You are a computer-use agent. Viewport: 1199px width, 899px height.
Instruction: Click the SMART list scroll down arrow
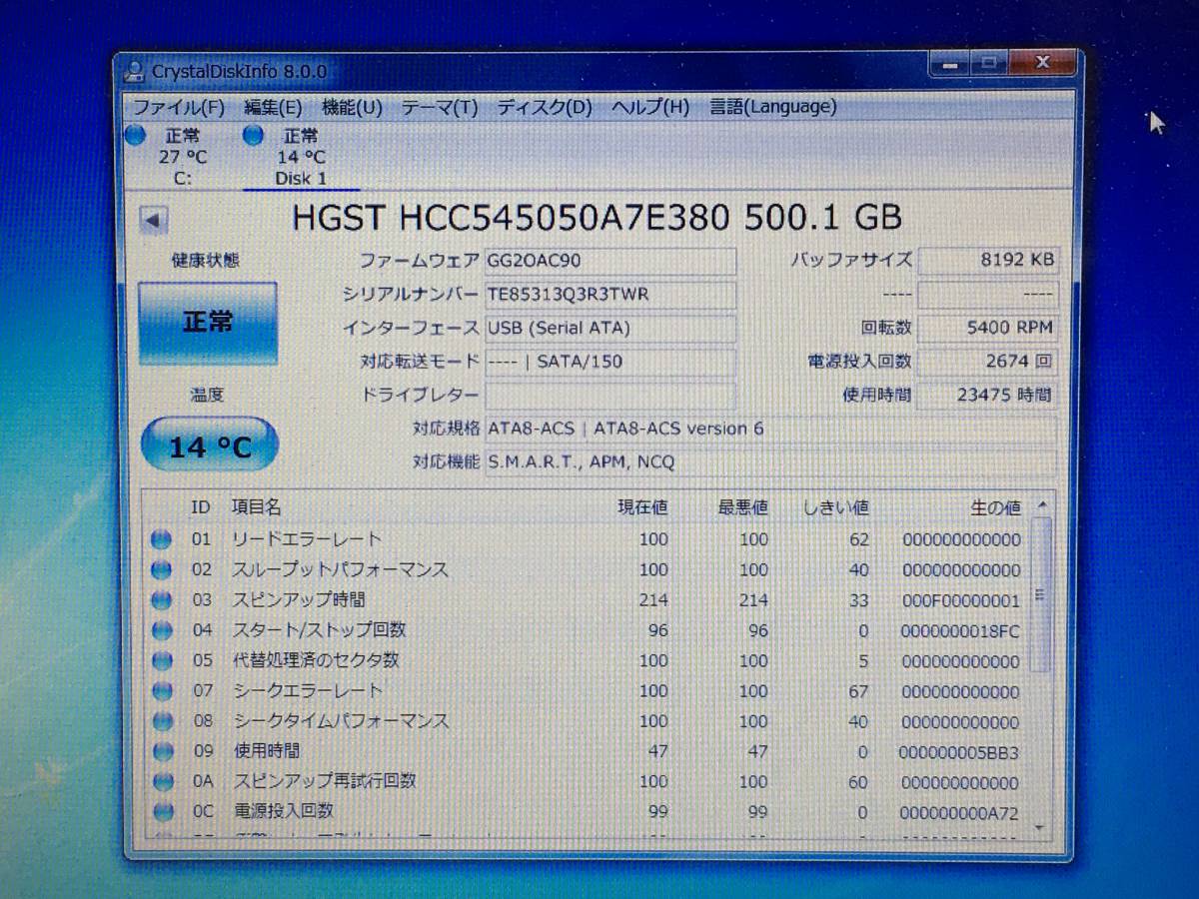click(1041, 827)
